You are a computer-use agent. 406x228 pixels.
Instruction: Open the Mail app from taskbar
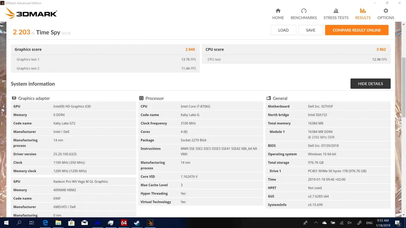[84, 223]
